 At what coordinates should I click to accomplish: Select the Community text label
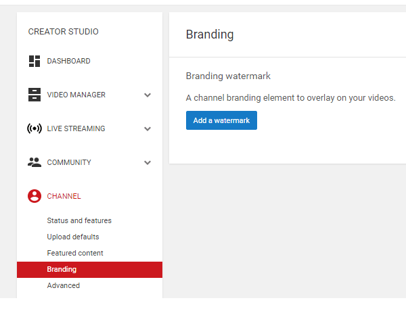69,163
